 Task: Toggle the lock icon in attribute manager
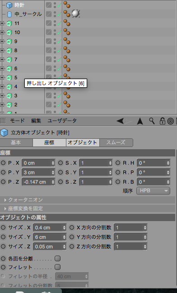coord(162,121)
